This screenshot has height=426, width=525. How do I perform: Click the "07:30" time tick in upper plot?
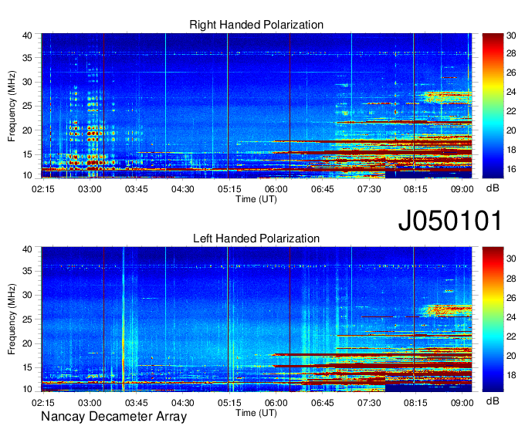(x=369, y=189)
